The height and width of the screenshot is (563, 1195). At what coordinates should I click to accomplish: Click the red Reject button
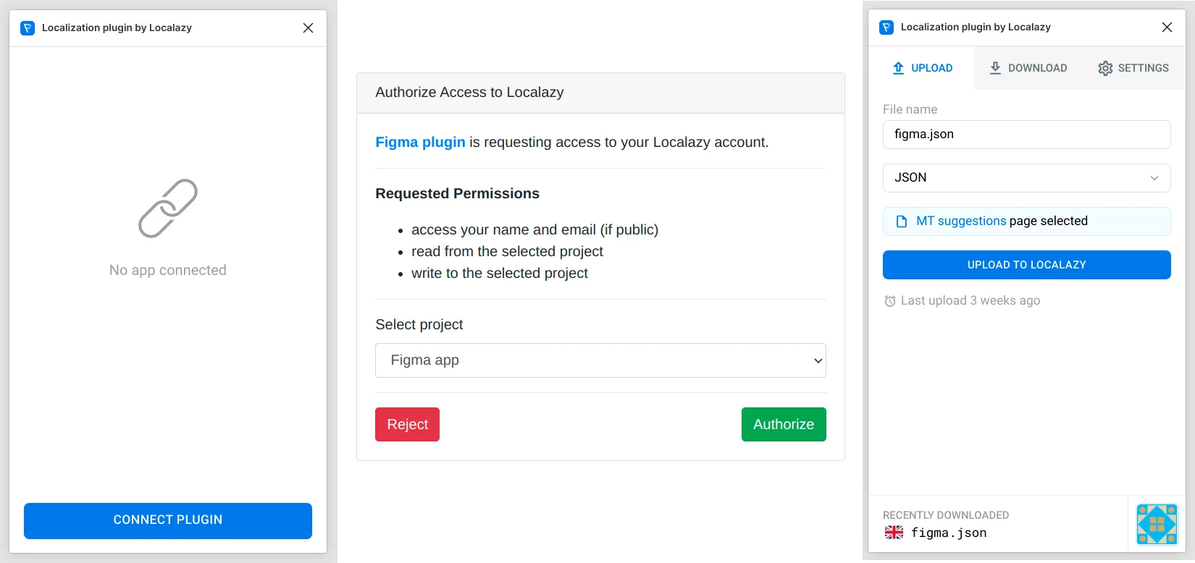tap(407, 425)
